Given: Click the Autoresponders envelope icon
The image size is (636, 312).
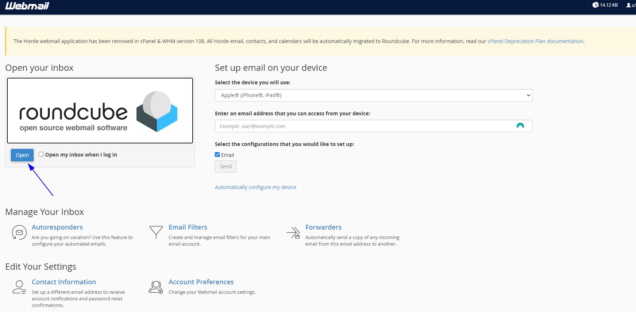Looking at the screenshot, I should [19, 232].
